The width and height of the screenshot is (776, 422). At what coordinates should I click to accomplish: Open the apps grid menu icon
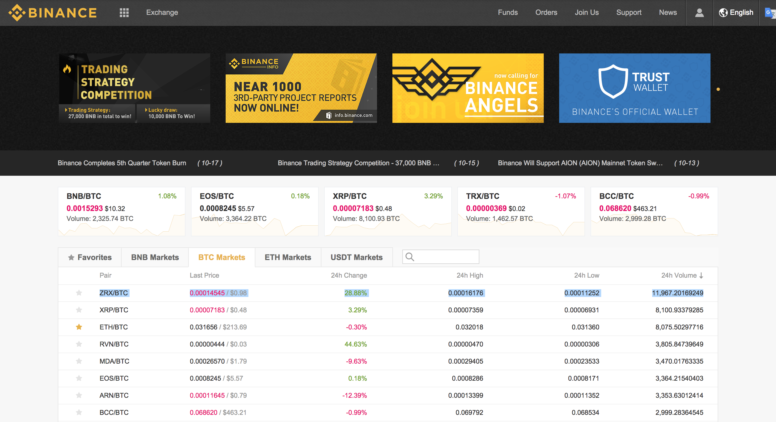[124, 13]
